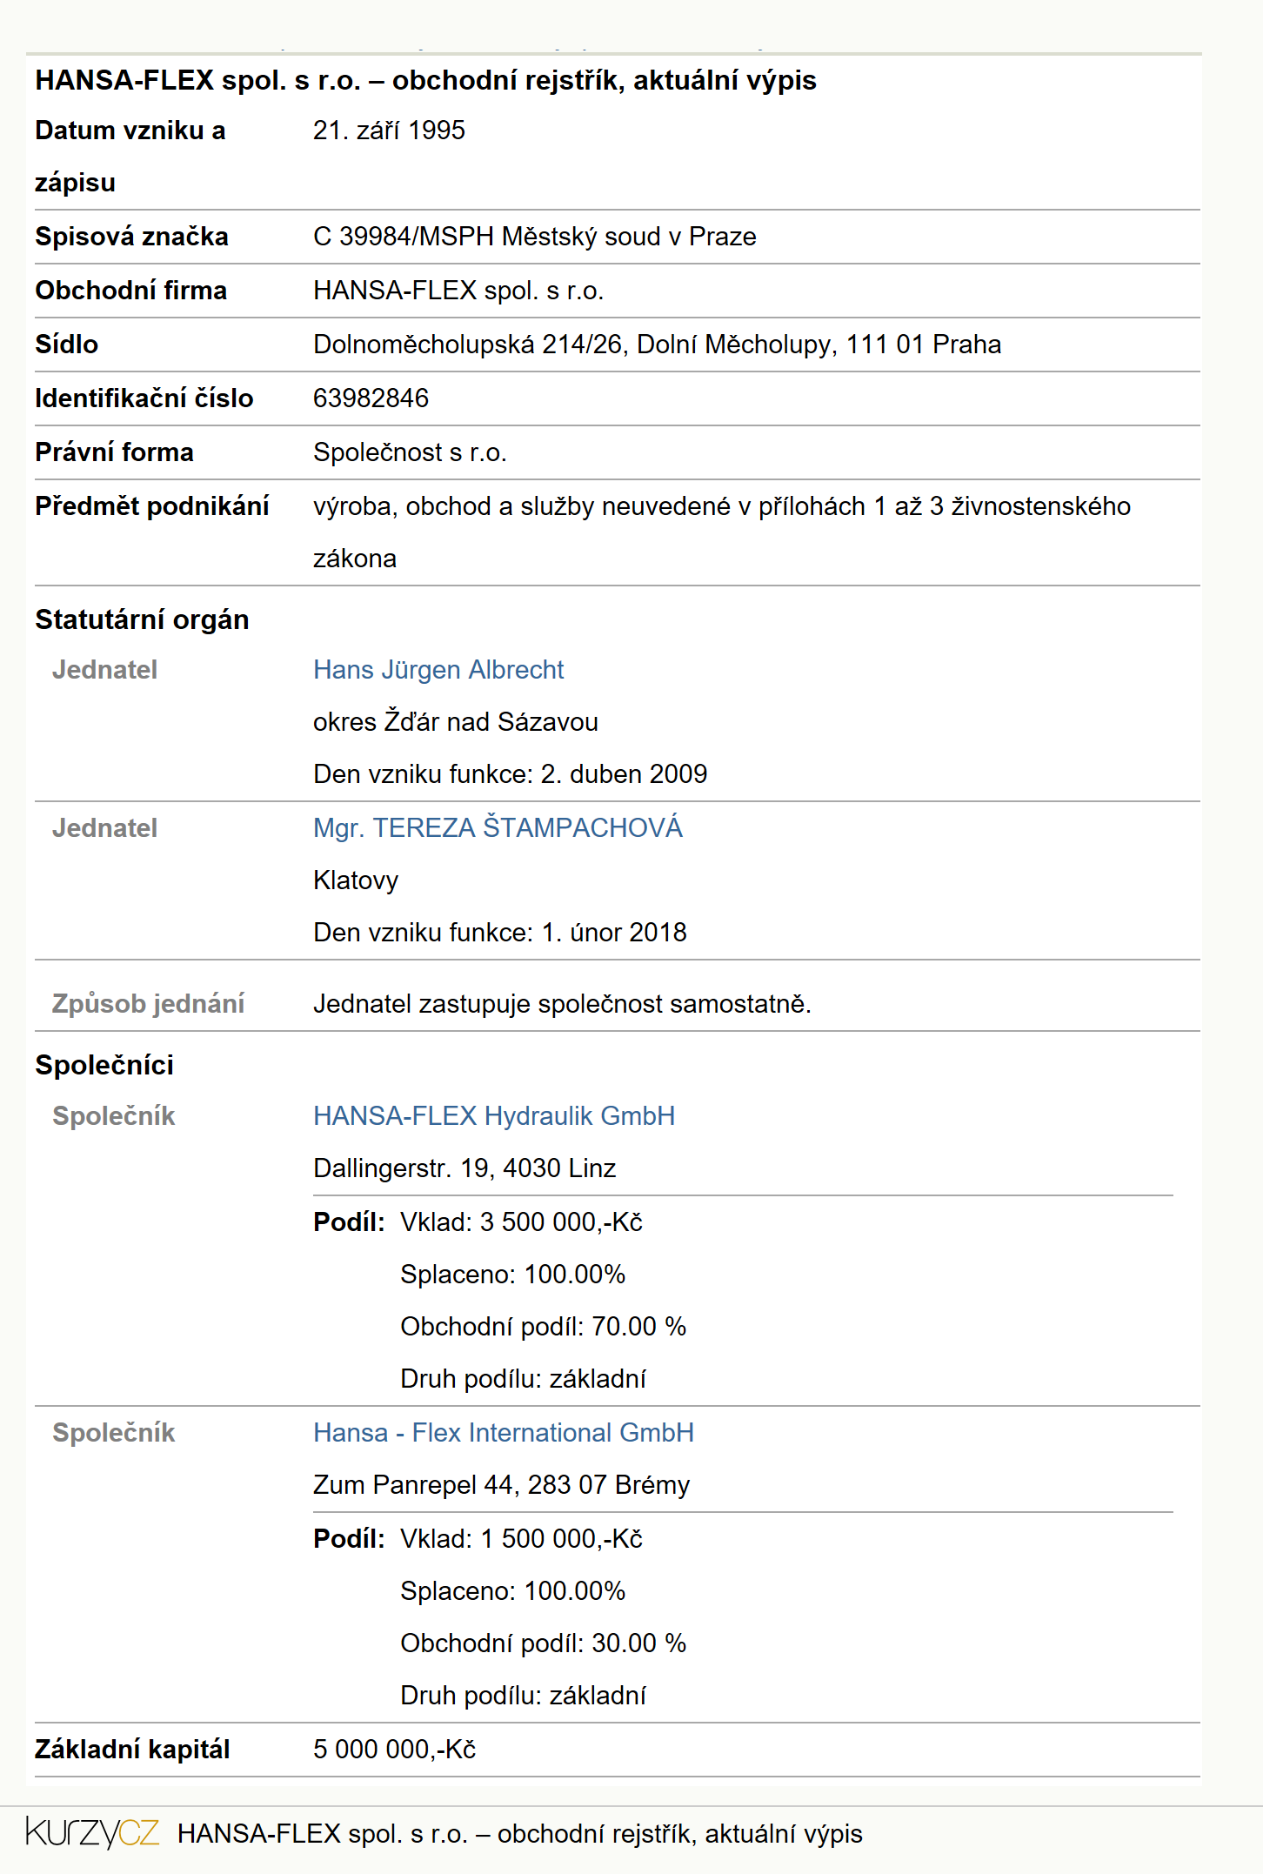Click the identification number 63982846
The width and height of the screenshot is (1263, 1874).
(371, 398)
